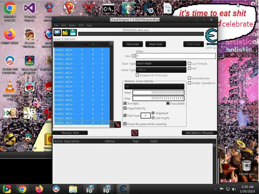The image size is (259, 194).
Task: Open the File menu
Action: (56, 26)
